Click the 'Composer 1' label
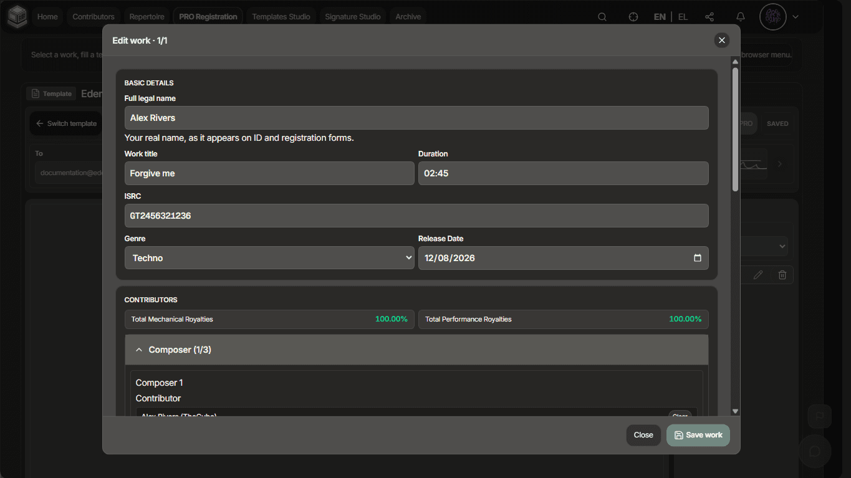The width and height of the screenshot is (851, 478). [159, 383]
